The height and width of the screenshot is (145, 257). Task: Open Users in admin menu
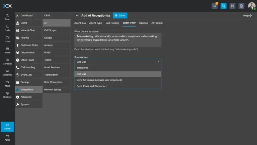click(x=29, y=23)
